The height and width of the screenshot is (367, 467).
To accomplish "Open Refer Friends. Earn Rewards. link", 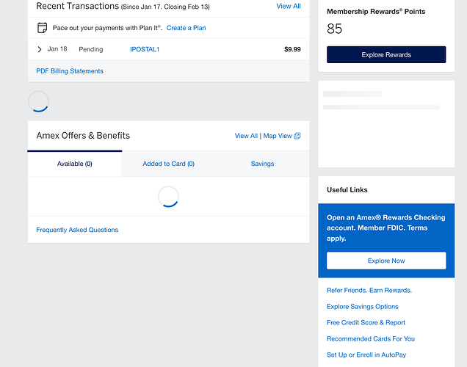I will coord(369,290).
